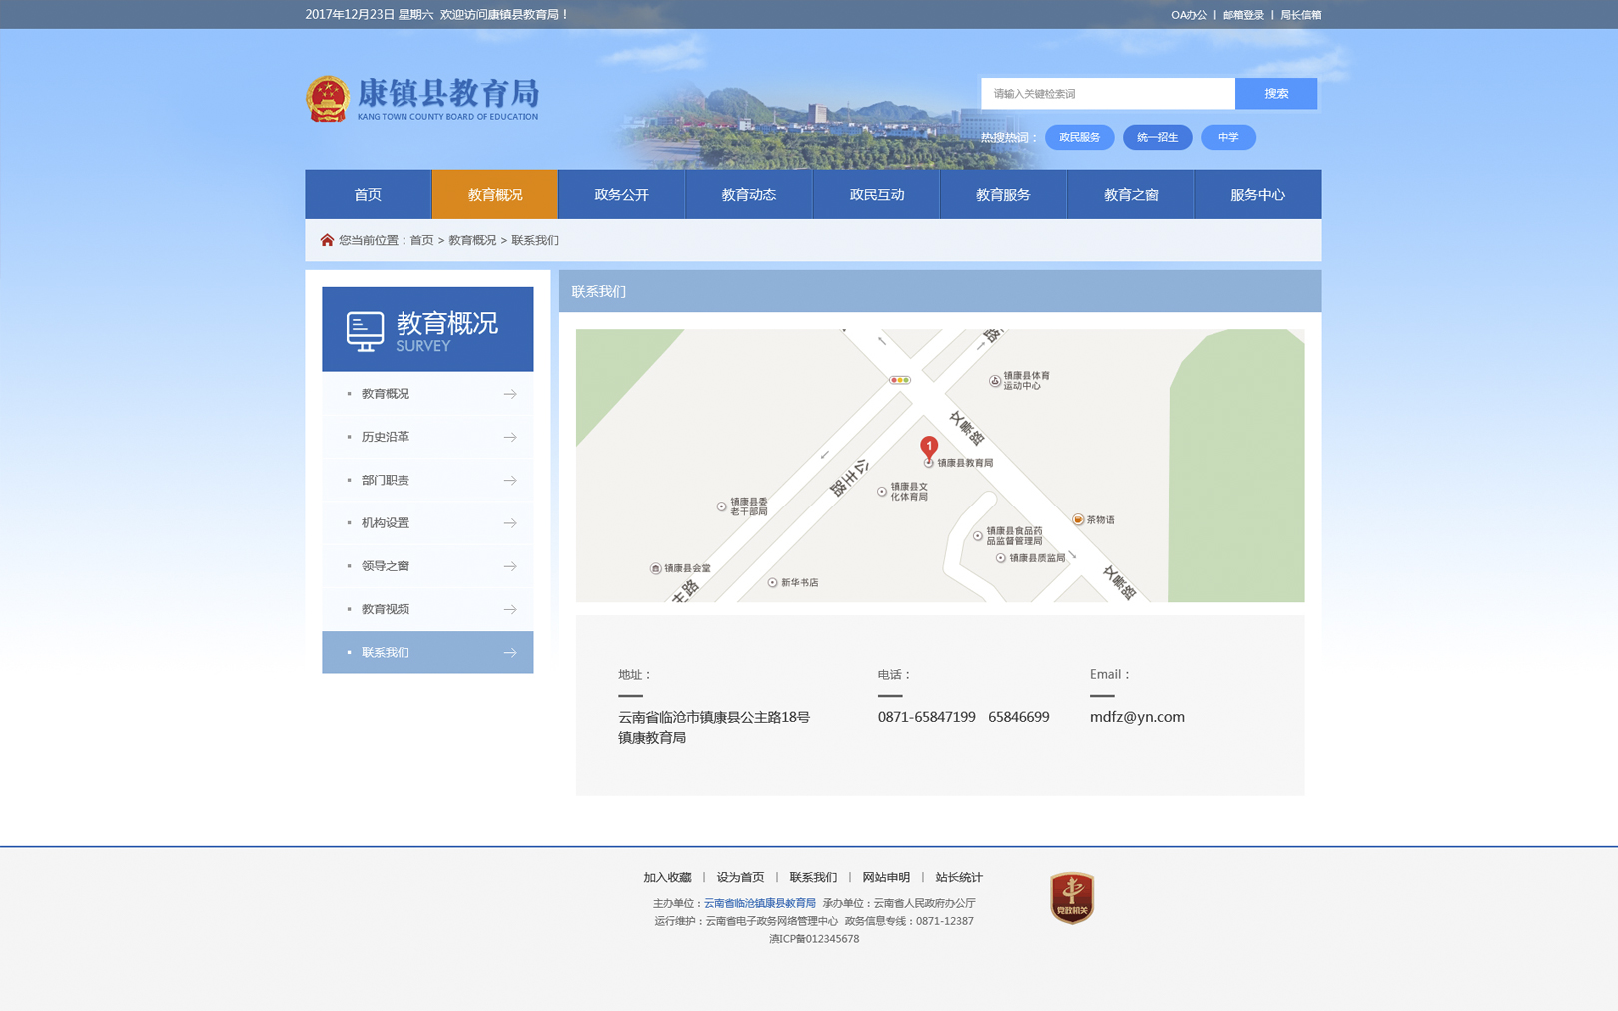
Task: Click the 镇康县体育运动中心 map marker
Action: [x=995, y=381]
